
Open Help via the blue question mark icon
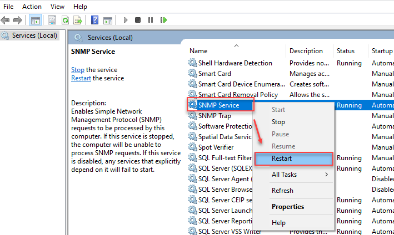[94, 21]
